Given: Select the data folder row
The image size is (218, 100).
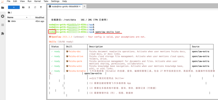Looking at the screenshot, I should [26, 21].
